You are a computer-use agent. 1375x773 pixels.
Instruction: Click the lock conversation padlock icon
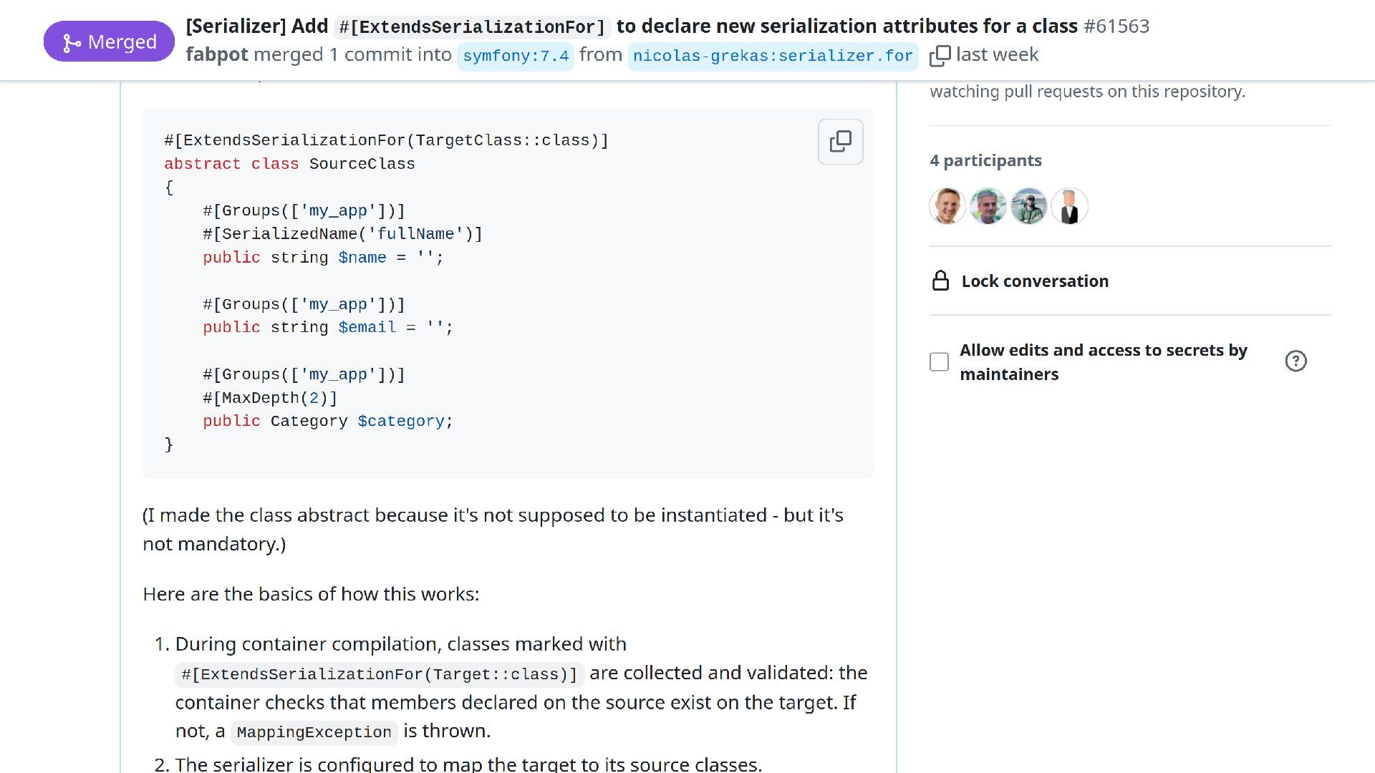click(940, 281)
